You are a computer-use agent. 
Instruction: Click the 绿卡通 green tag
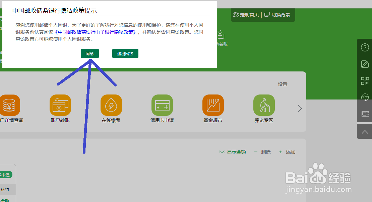click(x=6, y=175)
